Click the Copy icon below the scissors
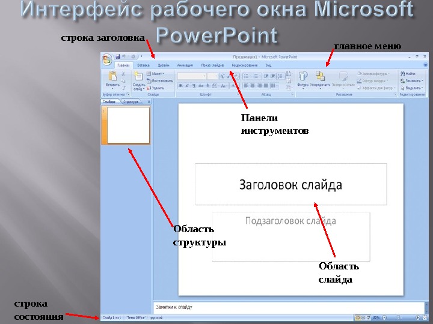Viewport: 433px width, 324px height. [x=123, y=80]
